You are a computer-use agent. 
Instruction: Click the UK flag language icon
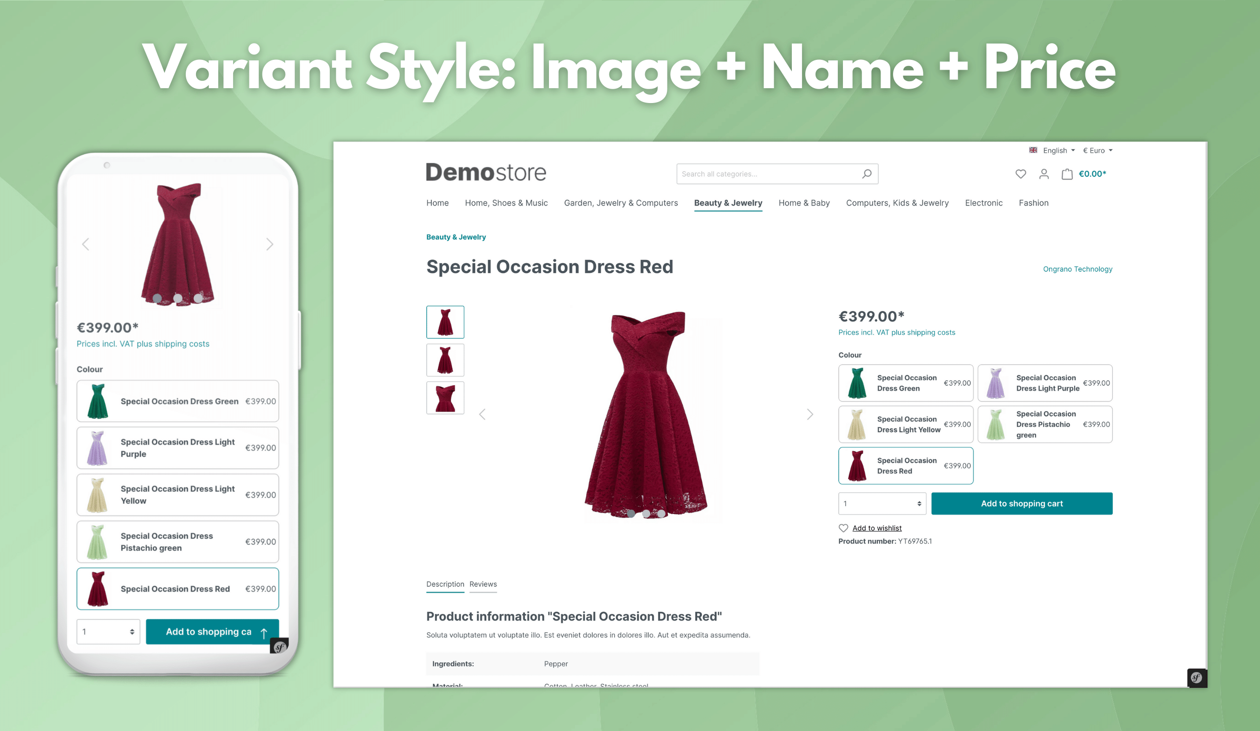(1033, 150)
